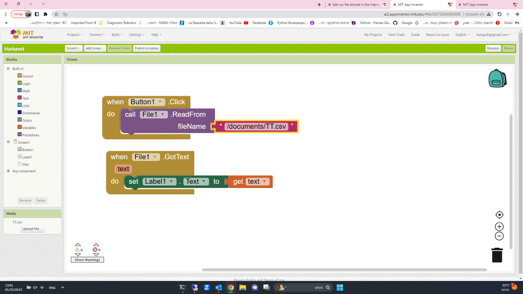523x294 pixels.
Task: Open the Label1 dropdown in set block
Action: point(171,181)
